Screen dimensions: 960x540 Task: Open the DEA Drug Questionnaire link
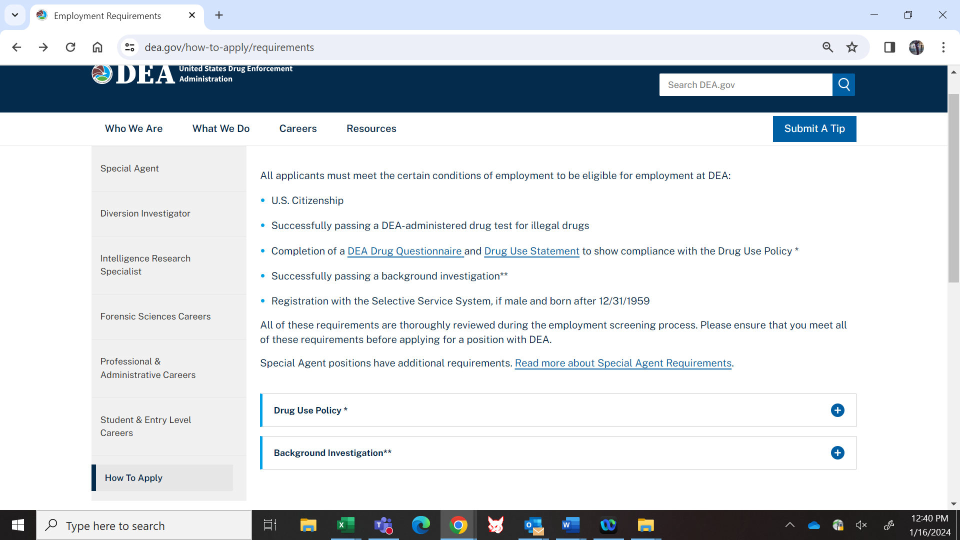404,251
